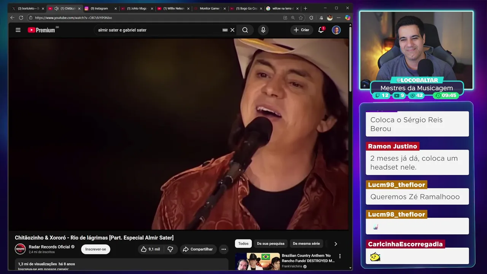Screen dimensions: 487x274
Task: Open the browser profile picture
Action: click(x=329, y=18)
